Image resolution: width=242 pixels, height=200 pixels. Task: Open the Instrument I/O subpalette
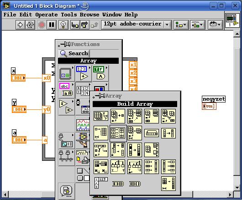click(66, 141)
